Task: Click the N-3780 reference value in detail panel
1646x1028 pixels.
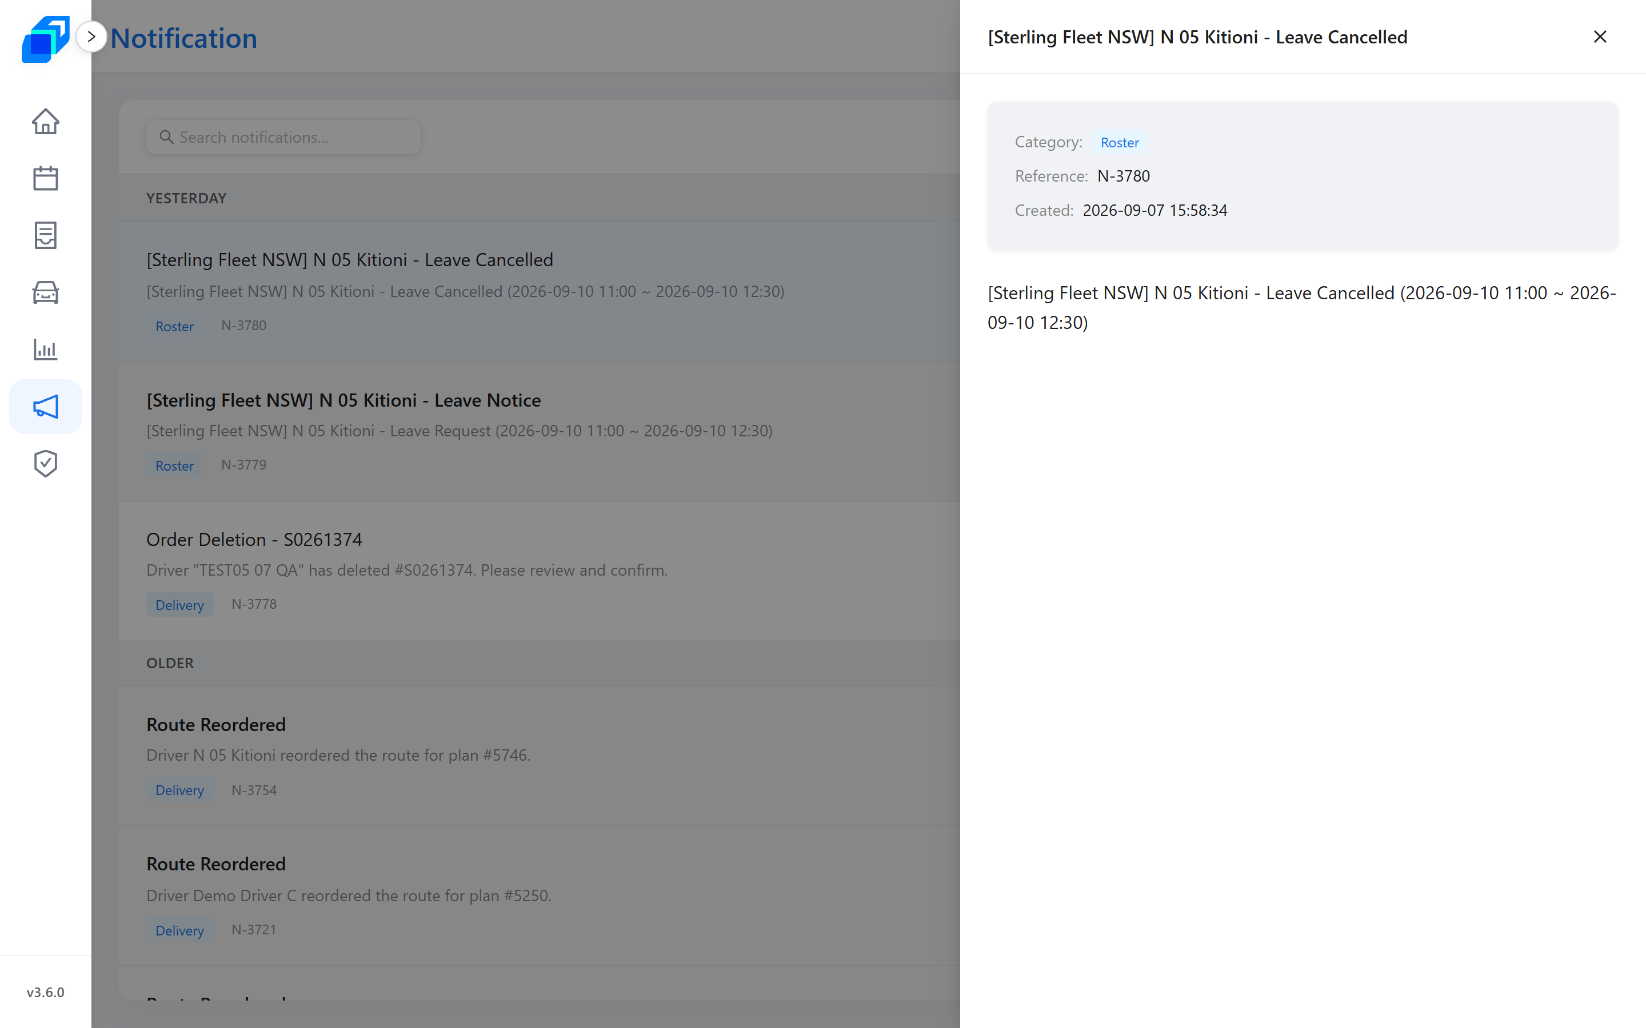Action: (x=1124, y=176)
